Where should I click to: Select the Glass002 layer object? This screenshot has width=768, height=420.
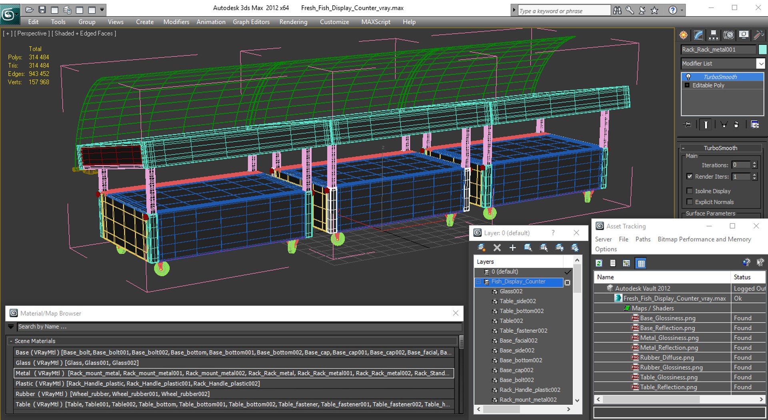(511, 291)
